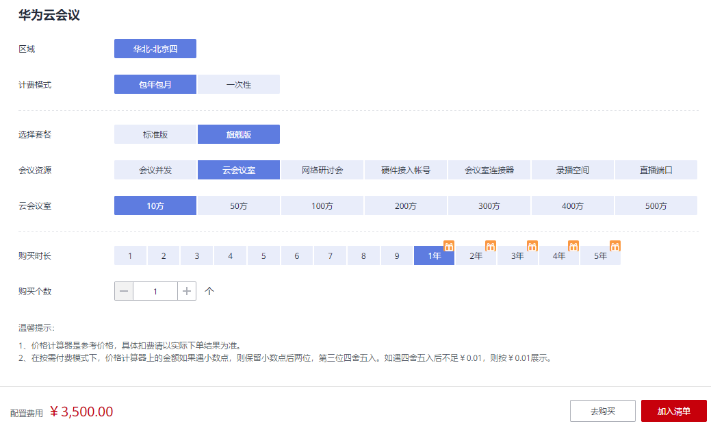This screenshot has width=711, height=428.
Task: Set purchase duration to 9 months
Action: (x=397, y=255)
